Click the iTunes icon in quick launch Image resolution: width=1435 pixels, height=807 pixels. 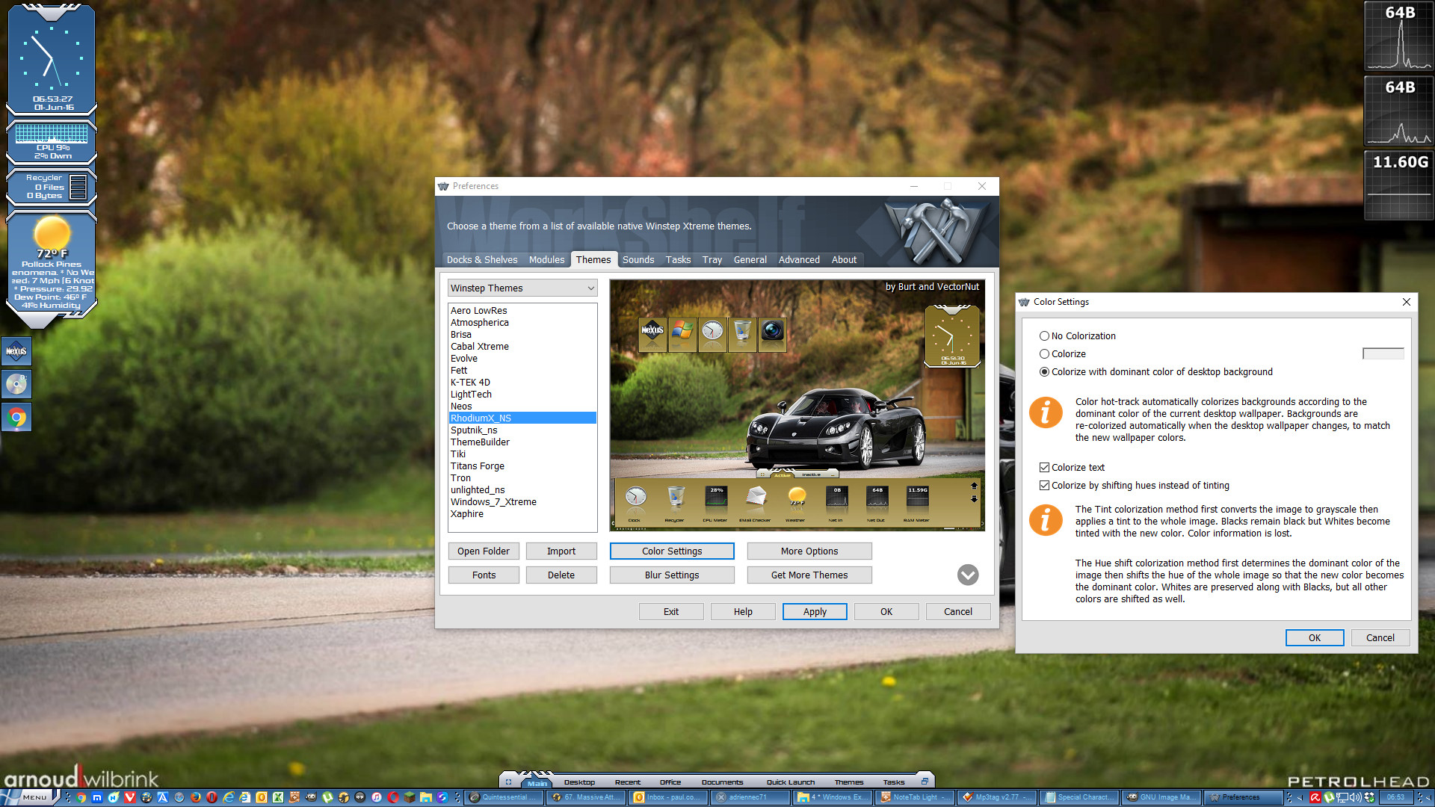376,797
